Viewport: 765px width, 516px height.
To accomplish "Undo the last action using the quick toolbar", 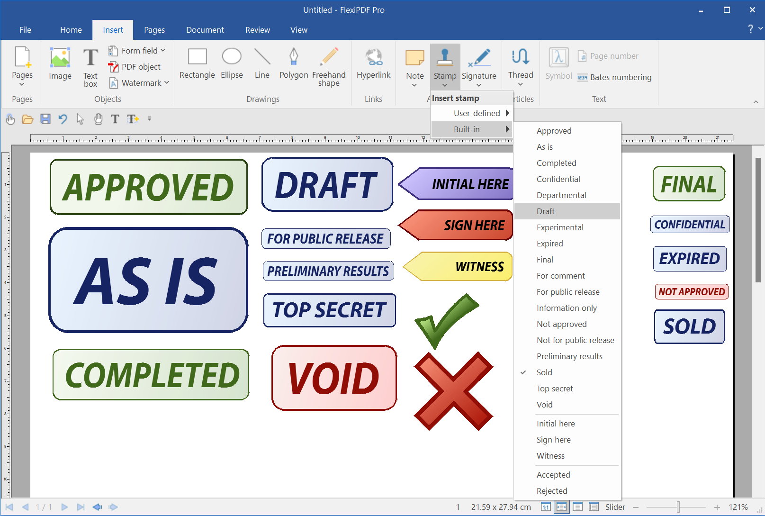I will [x=63, y=119].
